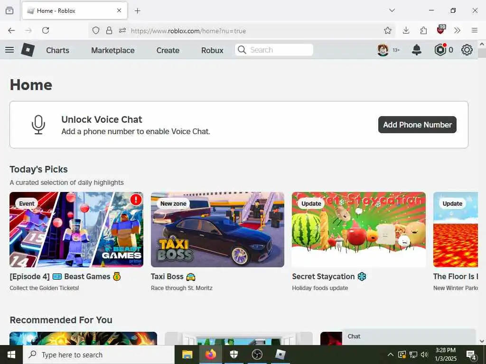Open OBS Studio from the taskbar

point(257,355)
